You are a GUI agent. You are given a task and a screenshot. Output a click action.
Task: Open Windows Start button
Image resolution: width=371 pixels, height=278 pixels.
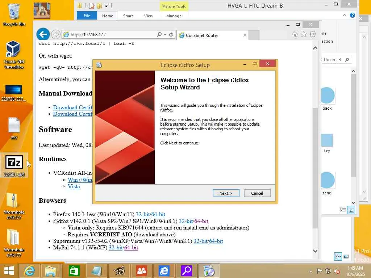(9, 271)
